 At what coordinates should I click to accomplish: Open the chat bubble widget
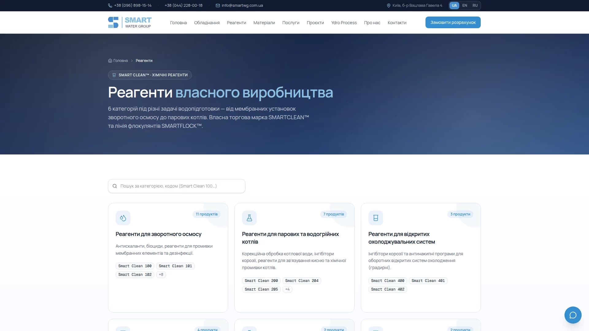tap(573, 315)
